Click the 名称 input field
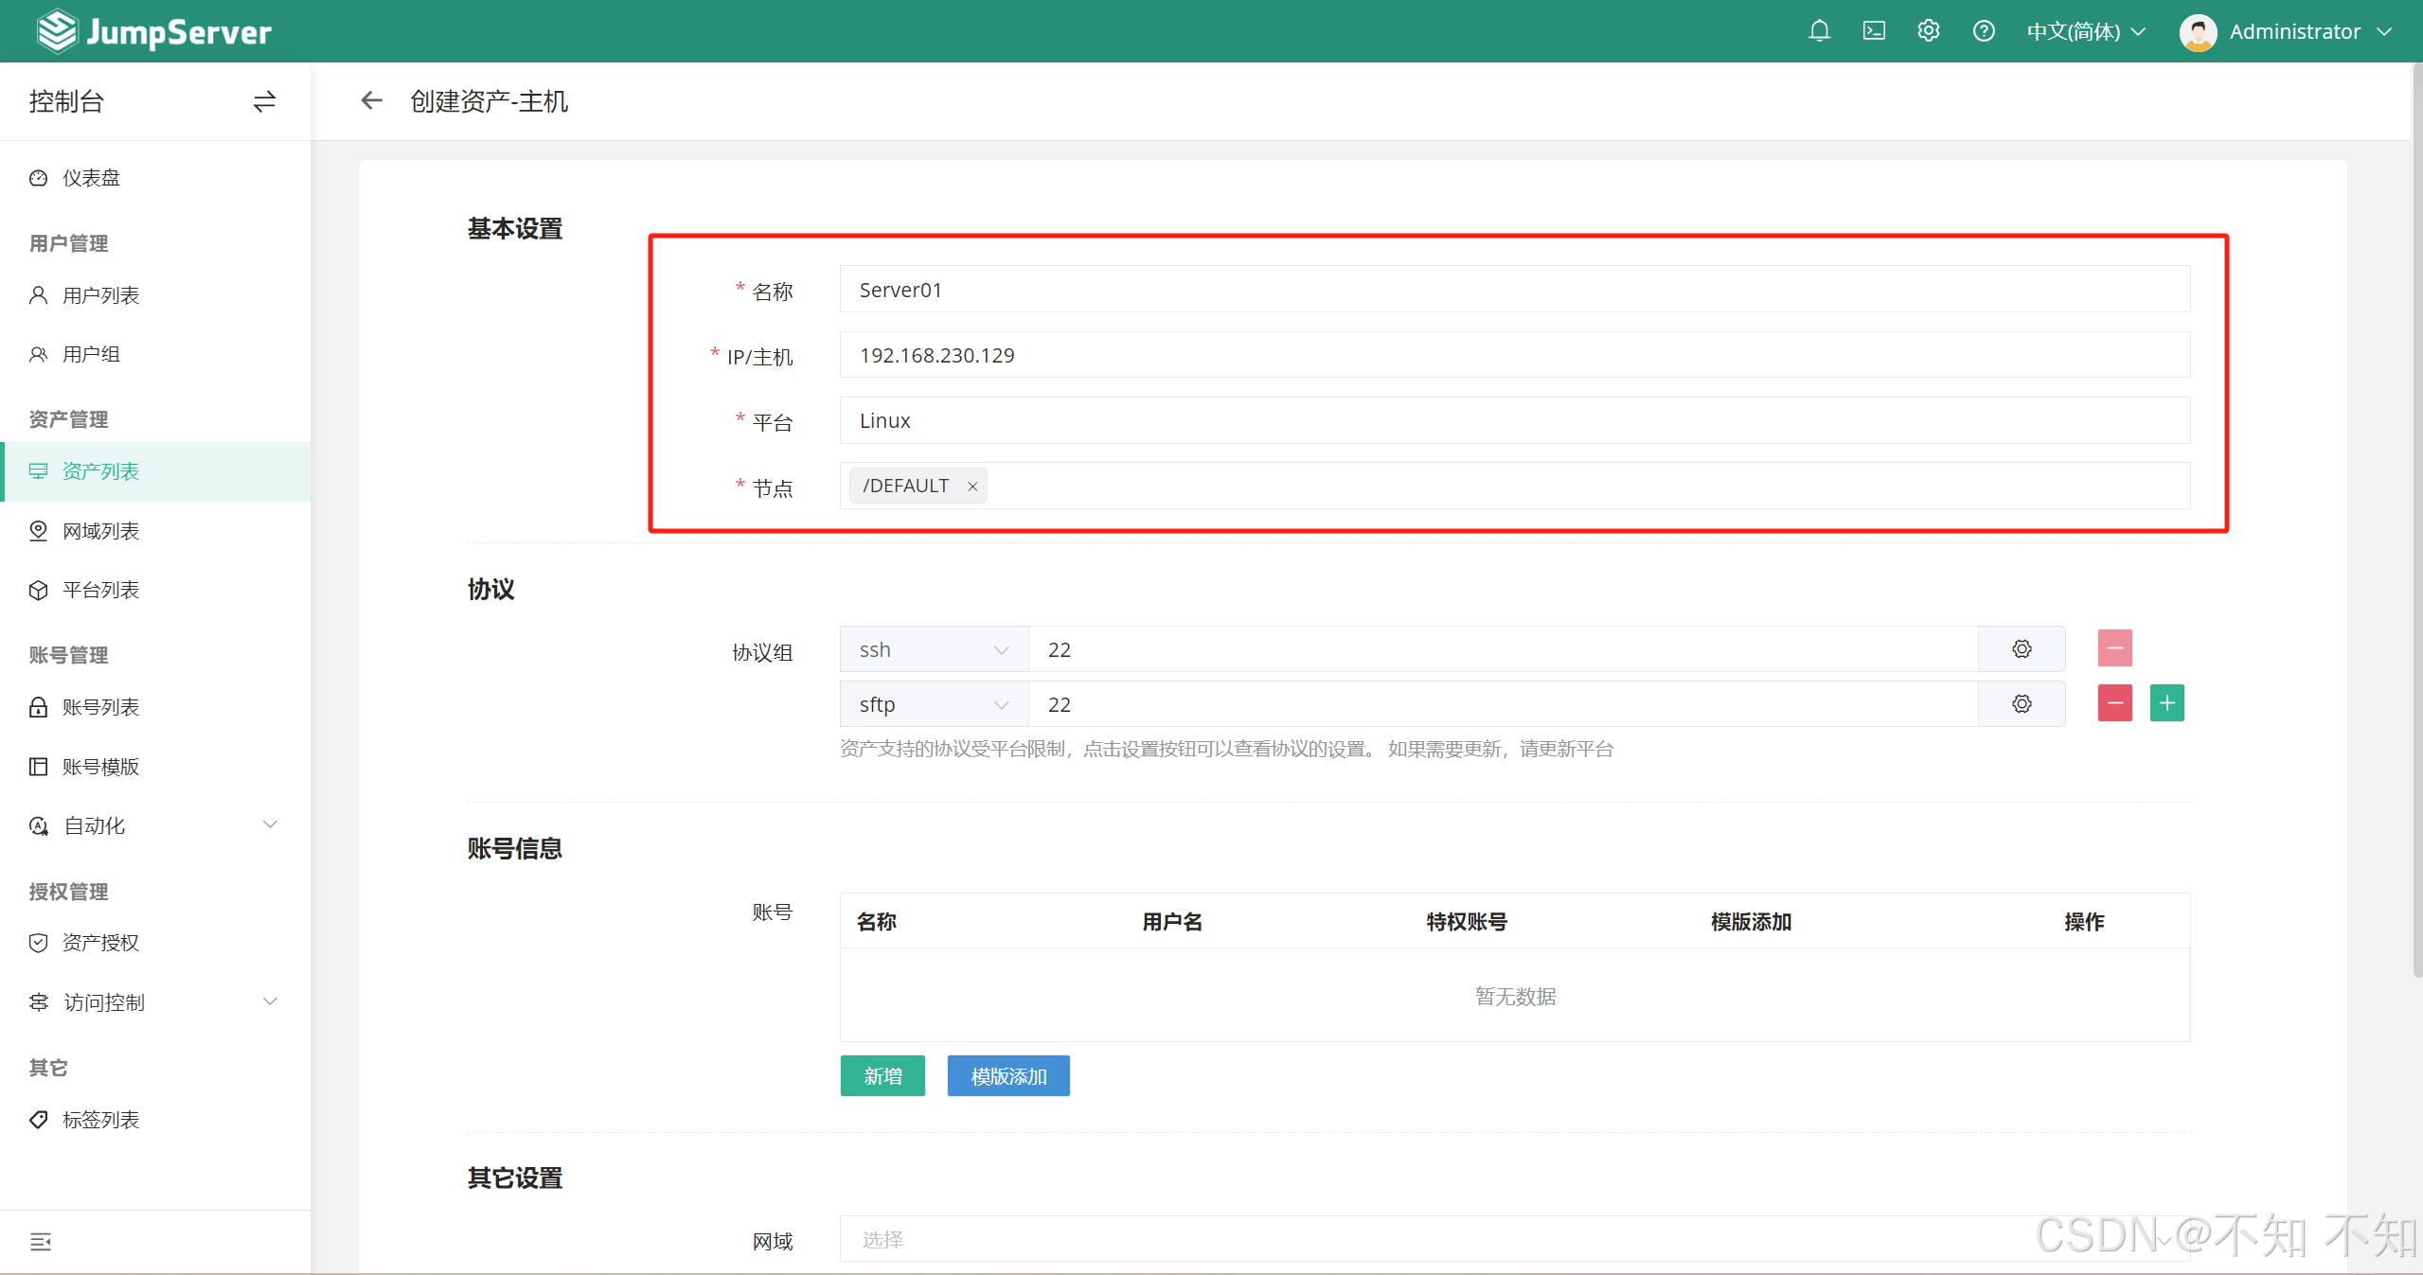Screen dimensions: 2423x1275 [1513, 290]
